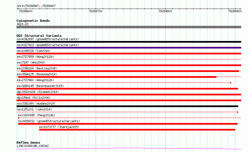Open the esv2727860 (Wong2012b) label
The image size is (249, 152).
[x=35, y=80]
